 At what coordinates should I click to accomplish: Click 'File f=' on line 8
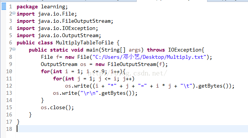coord(51,57)
